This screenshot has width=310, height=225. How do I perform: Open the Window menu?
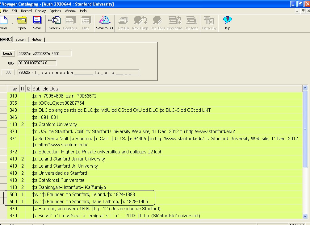pos(71,11)
